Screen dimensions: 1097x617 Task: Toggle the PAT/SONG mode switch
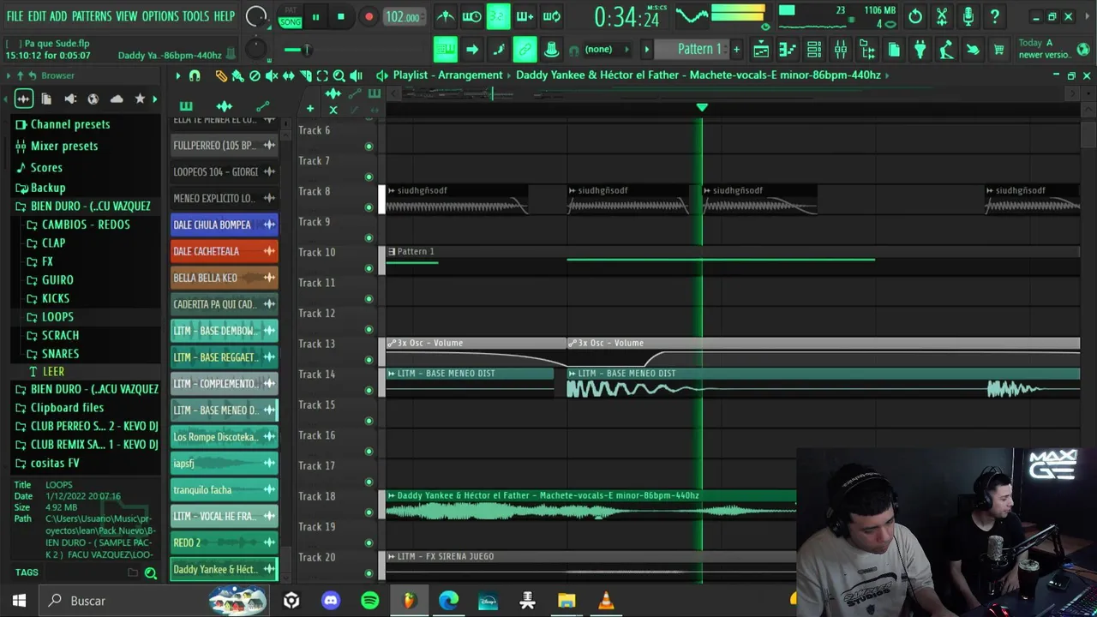(291, 17)
